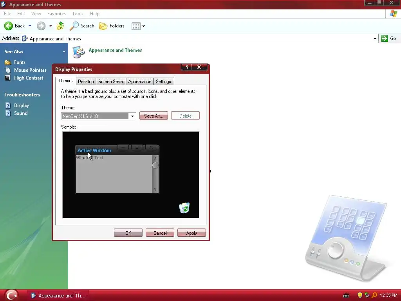Click the Address bar field
The height and width of the screenshot is (301, 401).
(x=199, y=39)
